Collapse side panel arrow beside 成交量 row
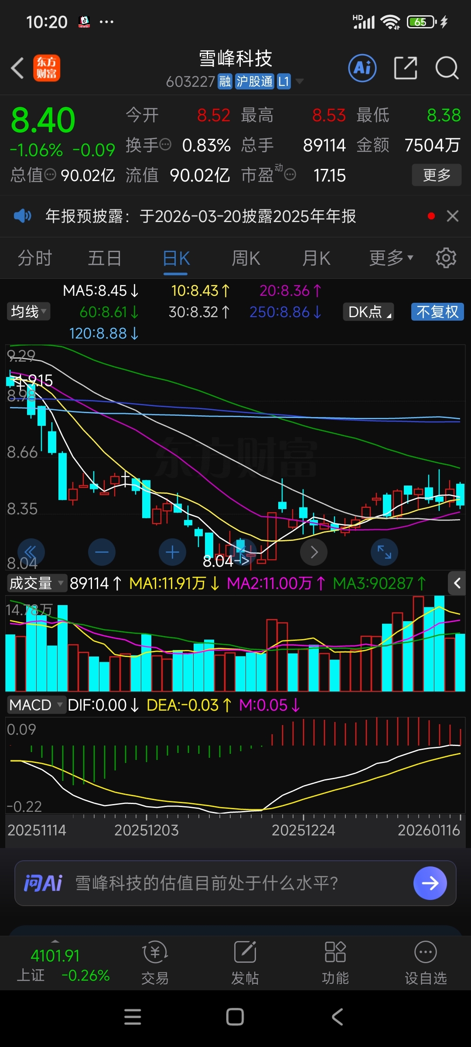This screenshot has width=471, height=1047. click(x=457, y=583)
